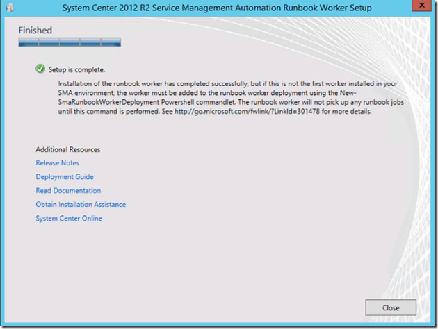Visit the System Center Online link

pyautogui.click(x=69, y=219)
